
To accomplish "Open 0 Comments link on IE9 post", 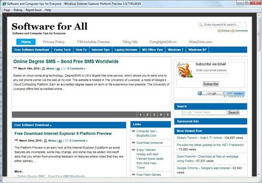I will click(x=79, y=141).
